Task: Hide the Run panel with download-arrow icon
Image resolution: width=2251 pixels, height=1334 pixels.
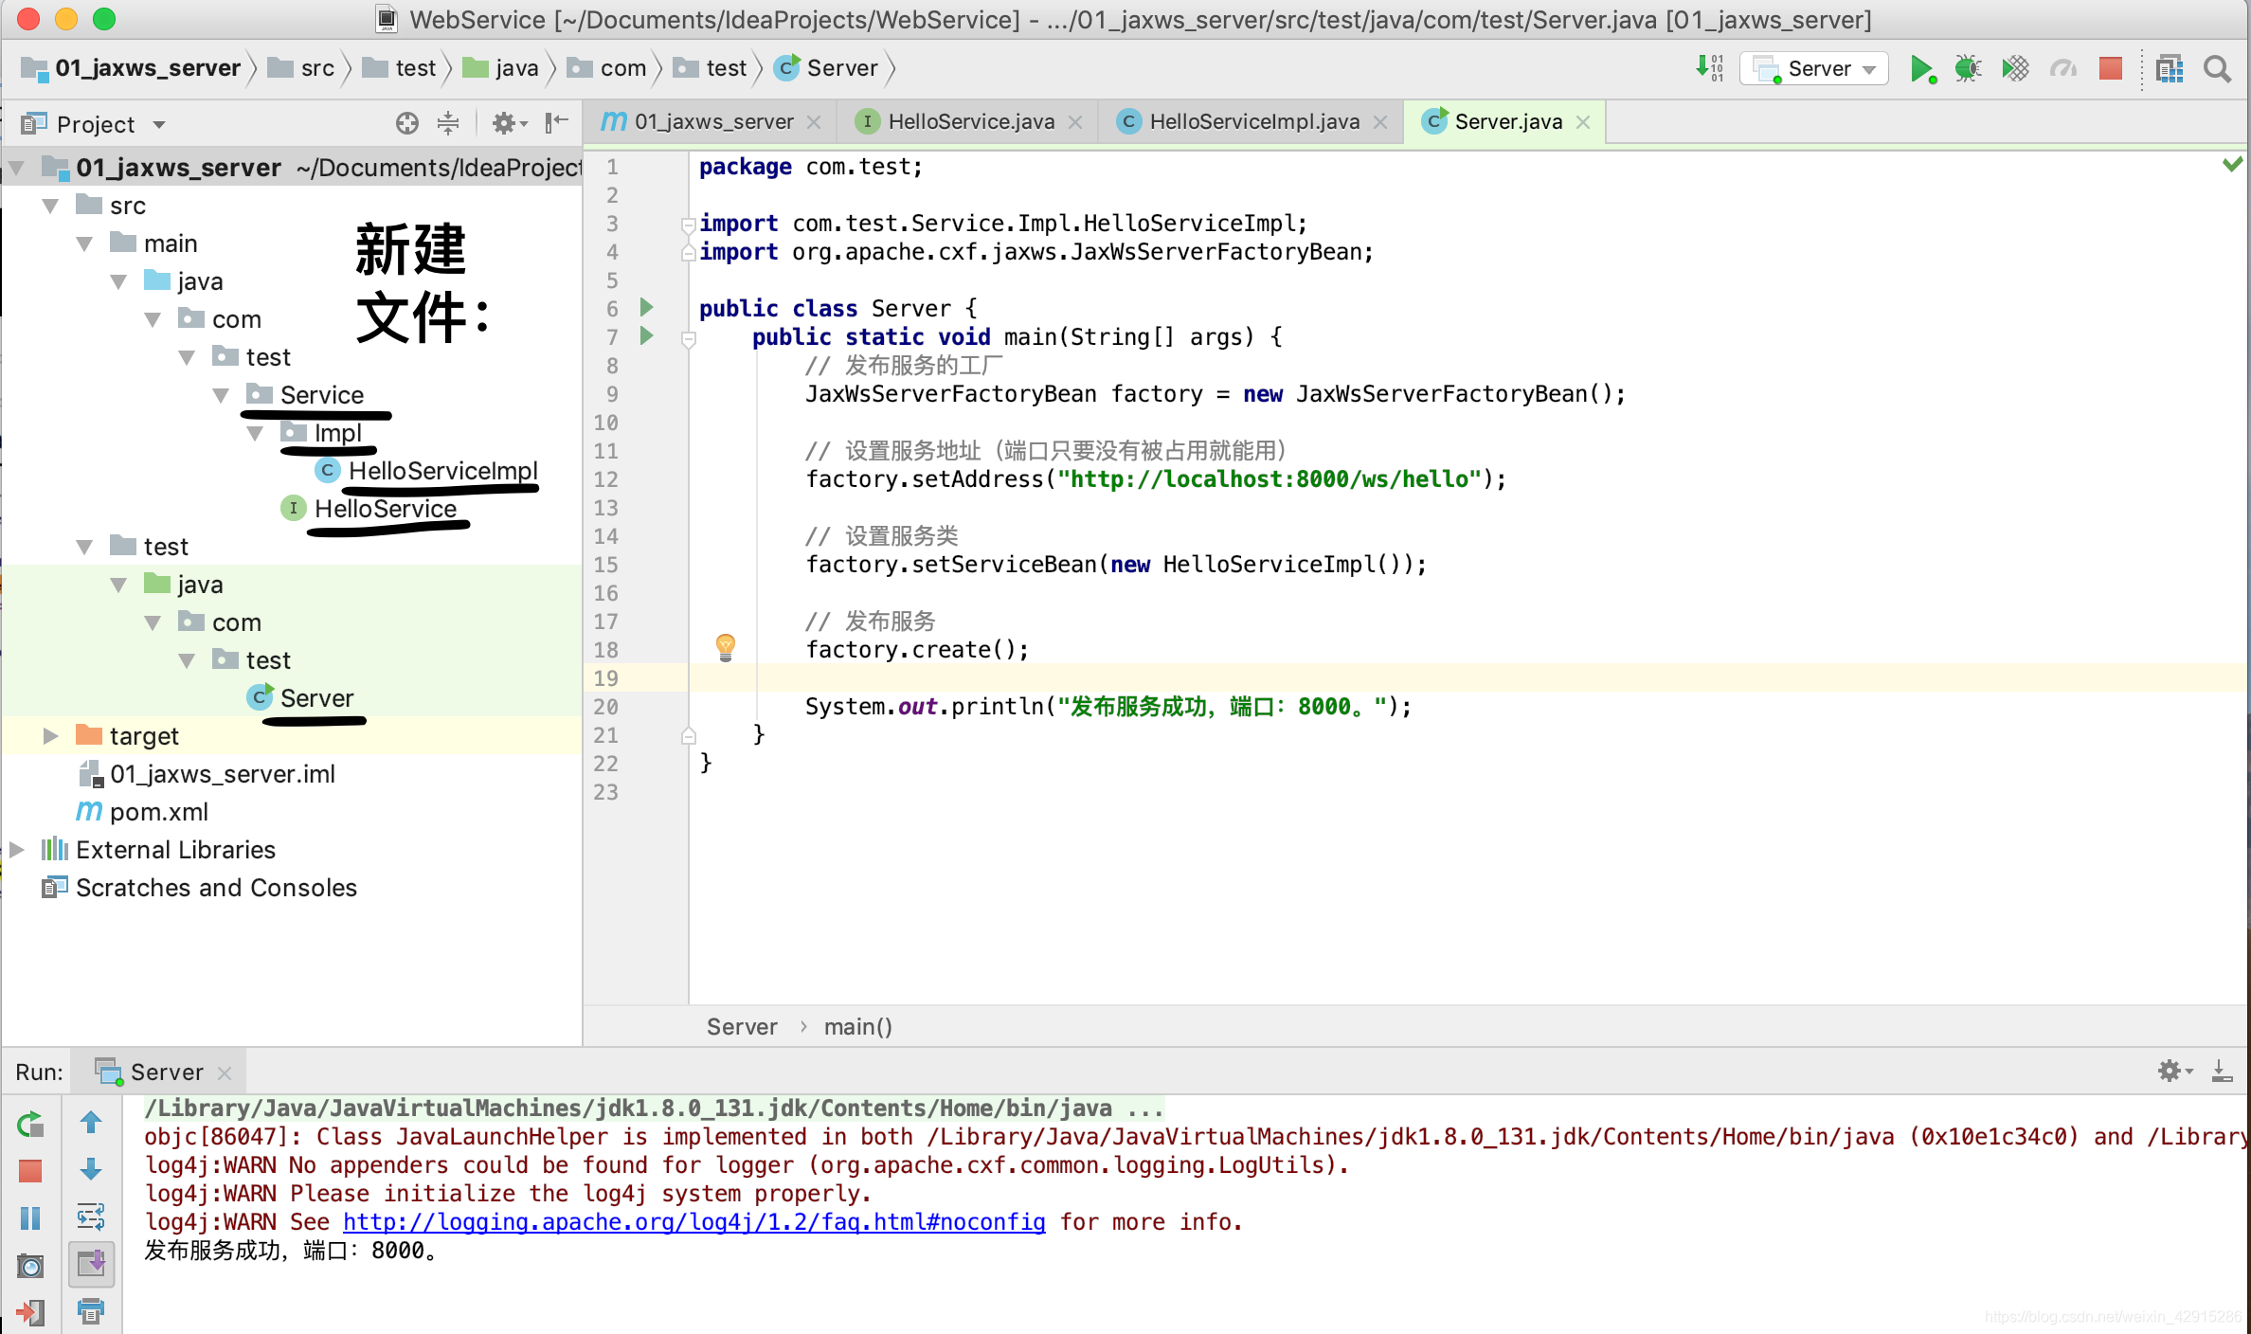Action: (x=2222, y=1072)
